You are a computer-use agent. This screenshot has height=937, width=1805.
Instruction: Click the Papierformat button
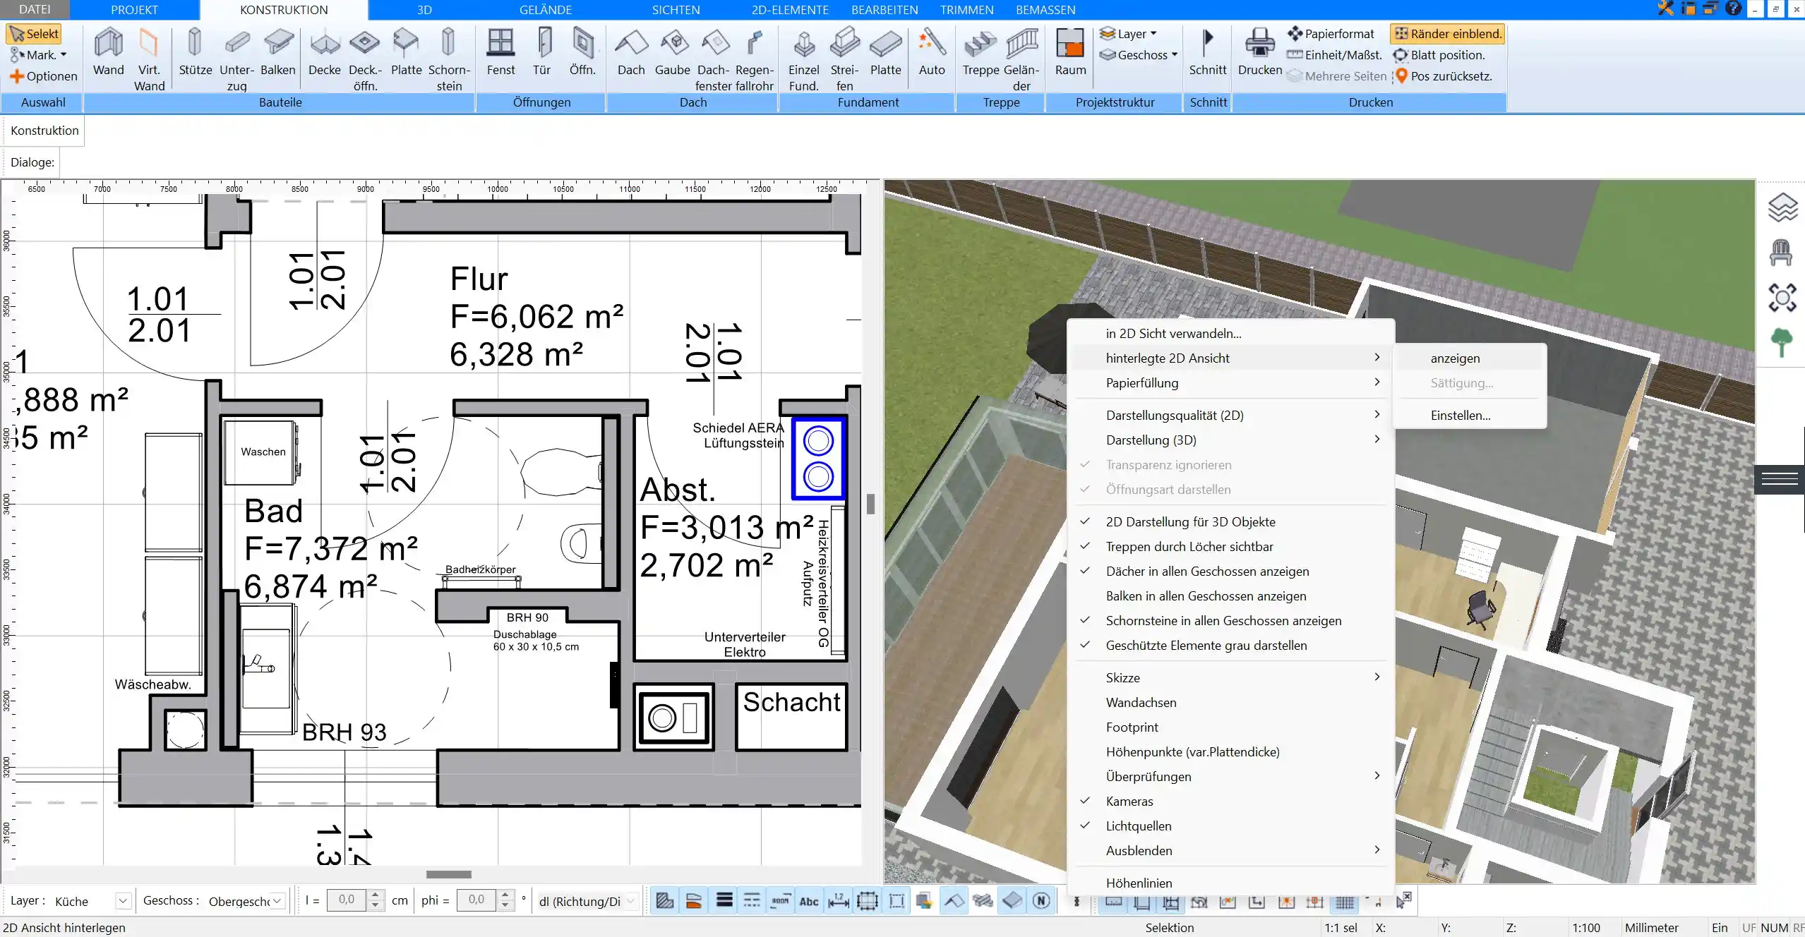1331,34
